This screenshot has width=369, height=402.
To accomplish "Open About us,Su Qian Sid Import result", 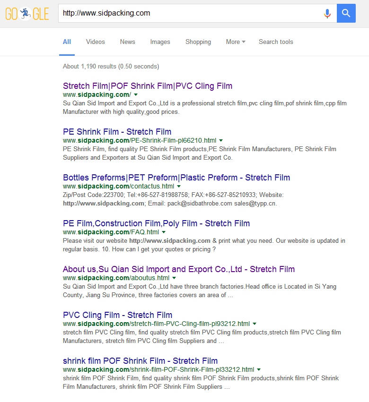I will coord(178,269).
